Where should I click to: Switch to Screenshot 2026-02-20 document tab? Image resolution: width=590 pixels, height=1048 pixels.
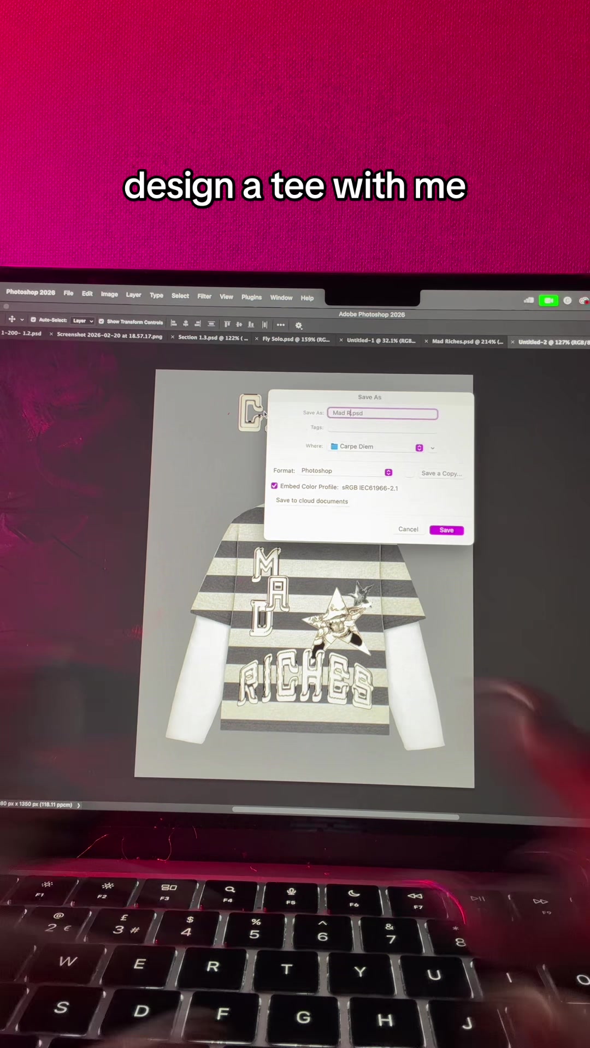point(109,336)
